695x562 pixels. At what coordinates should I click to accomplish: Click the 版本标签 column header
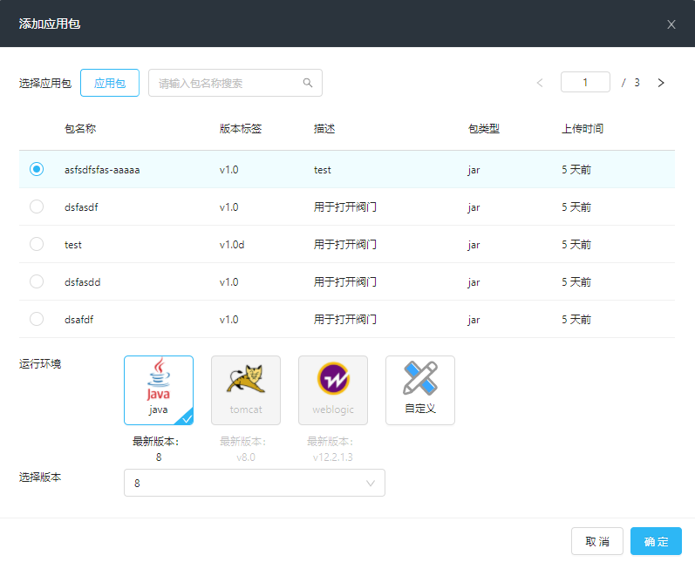241,129
